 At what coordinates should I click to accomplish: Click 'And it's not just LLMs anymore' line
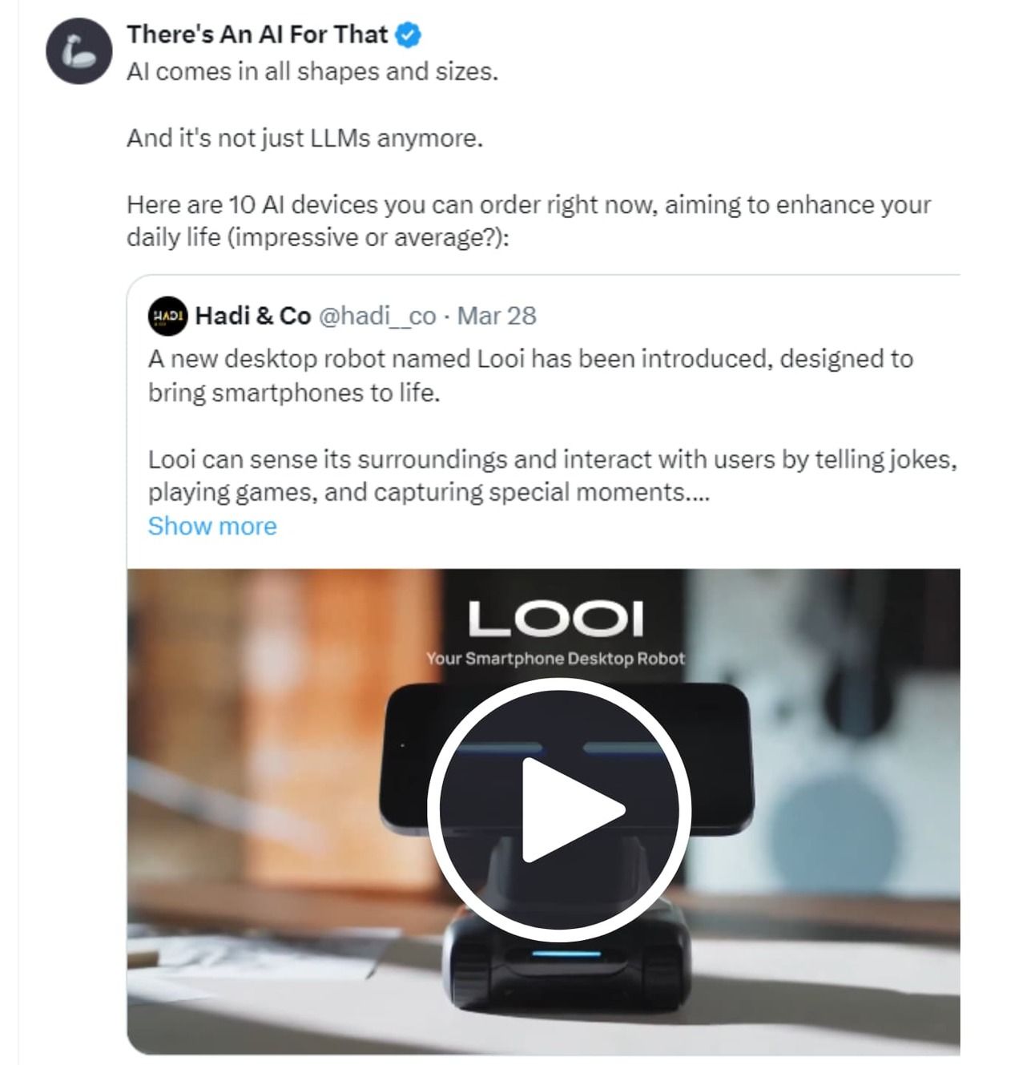(304, 138)
